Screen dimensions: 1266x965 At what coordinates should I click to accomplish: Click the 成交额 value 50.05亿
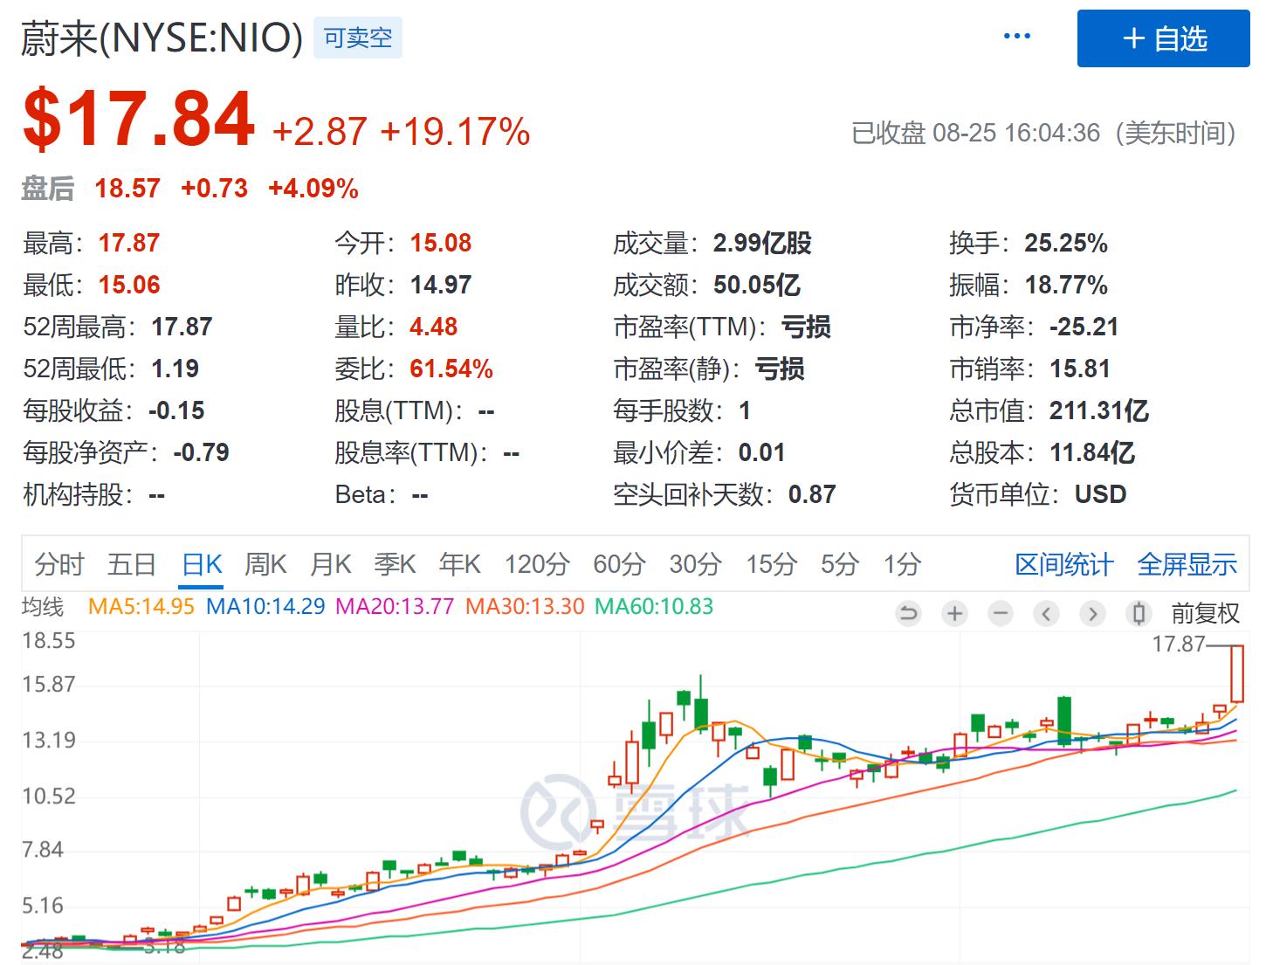click(757, 285)
